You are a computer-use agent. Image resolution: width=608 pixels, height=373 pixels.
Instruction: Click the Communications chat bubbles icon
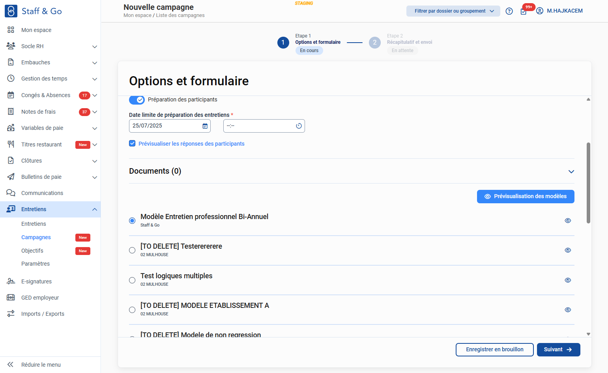[11, 193]
